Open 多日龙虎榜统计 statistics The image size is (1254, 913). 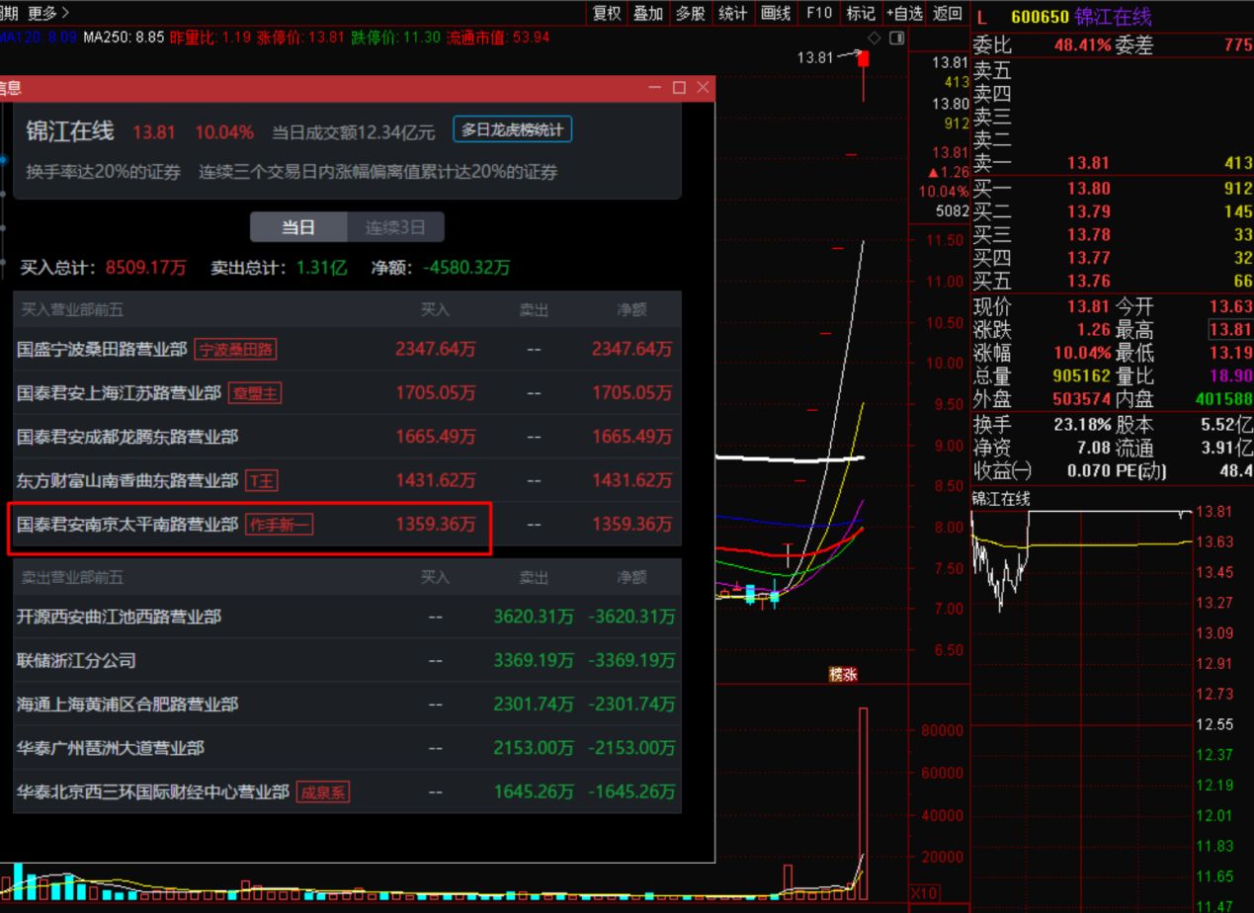[x=513, y=129]
